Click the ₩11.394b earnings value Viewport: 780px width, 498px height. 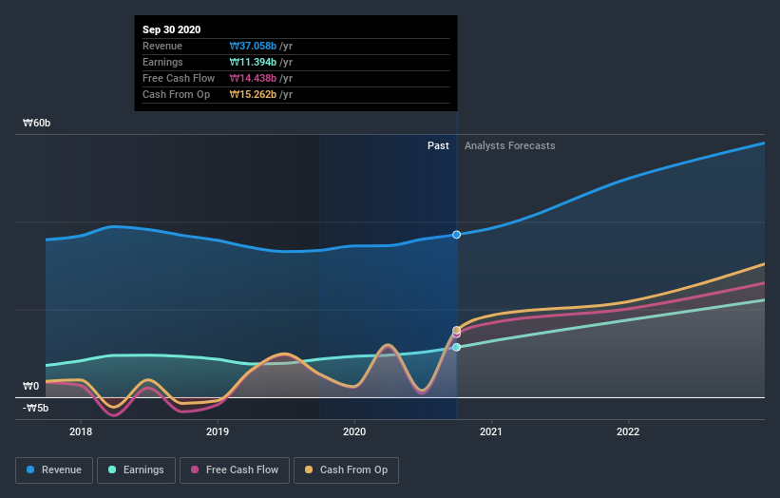[x=253, y=62]
